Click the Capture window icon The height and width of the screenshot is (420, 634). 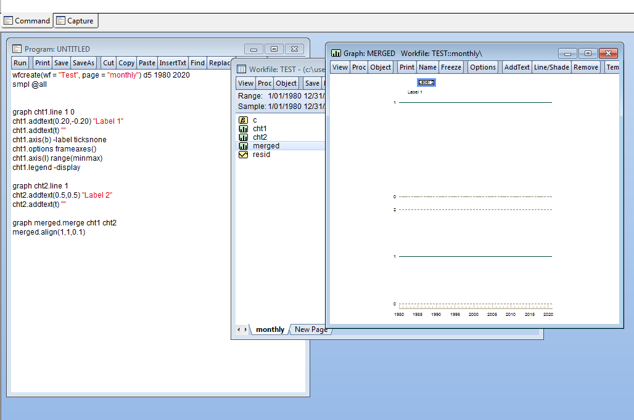[60, 20]
